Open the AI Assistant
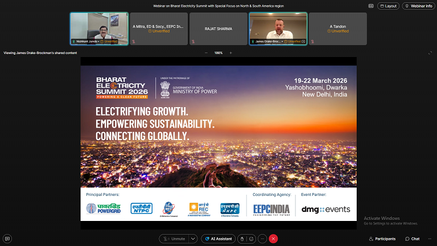 pyautogui.click(x=218, y=239)
